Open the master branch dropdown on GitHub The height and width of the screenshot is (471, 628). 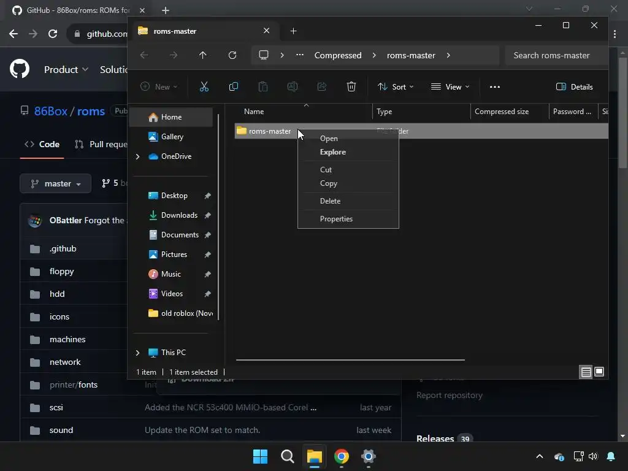[56, 183]
